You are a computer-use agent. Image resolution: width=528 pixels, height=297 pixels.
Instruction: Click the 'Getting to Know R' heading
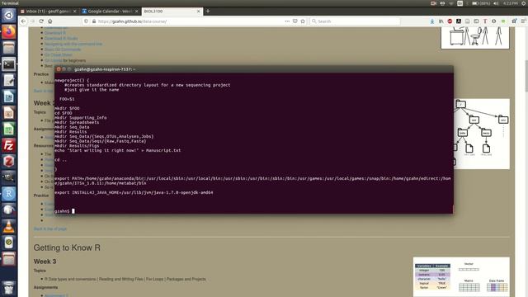coord(67,247)
